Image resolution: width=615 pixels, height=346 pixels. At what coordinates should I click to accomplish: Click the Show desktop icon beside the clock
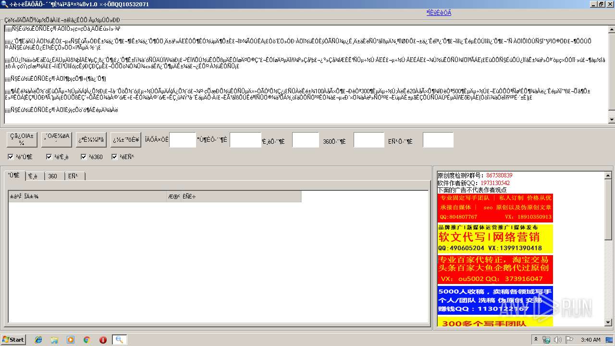(x=609, y=340)
